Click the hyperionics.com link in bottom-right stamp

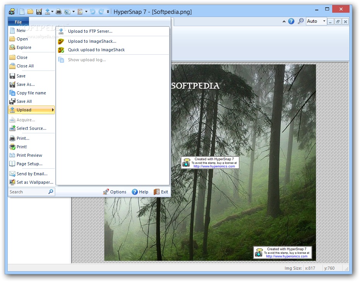click(287, 256)
